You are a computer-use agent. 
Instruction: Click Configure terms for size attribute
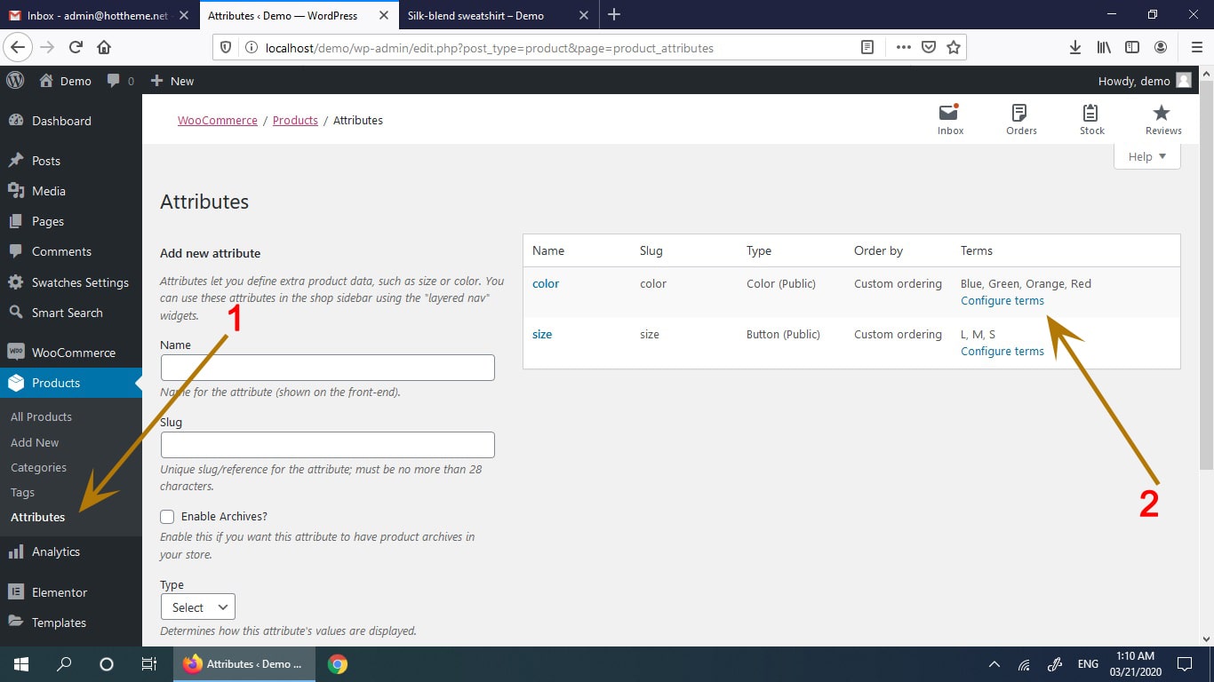[x=1002, y=351]
